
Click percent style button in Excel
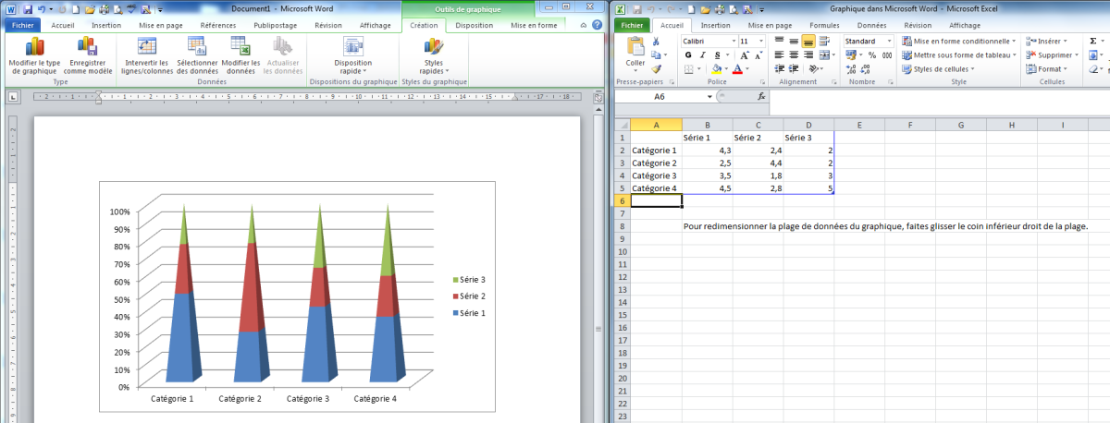(872, 55)
